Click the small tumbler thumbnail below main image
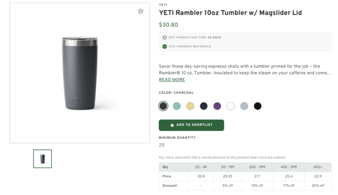This screenshot has width=338, height=195. tap(42, 159)
